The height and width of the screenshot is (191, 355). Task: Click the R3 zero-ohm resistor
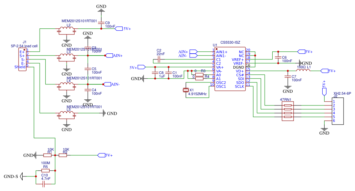point(199,75)
